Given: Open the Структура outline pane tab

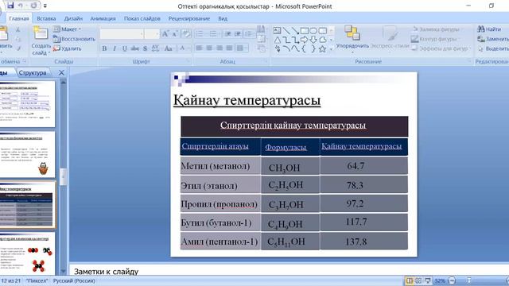Looking at the screenshot, I should [x=33, y=72].
